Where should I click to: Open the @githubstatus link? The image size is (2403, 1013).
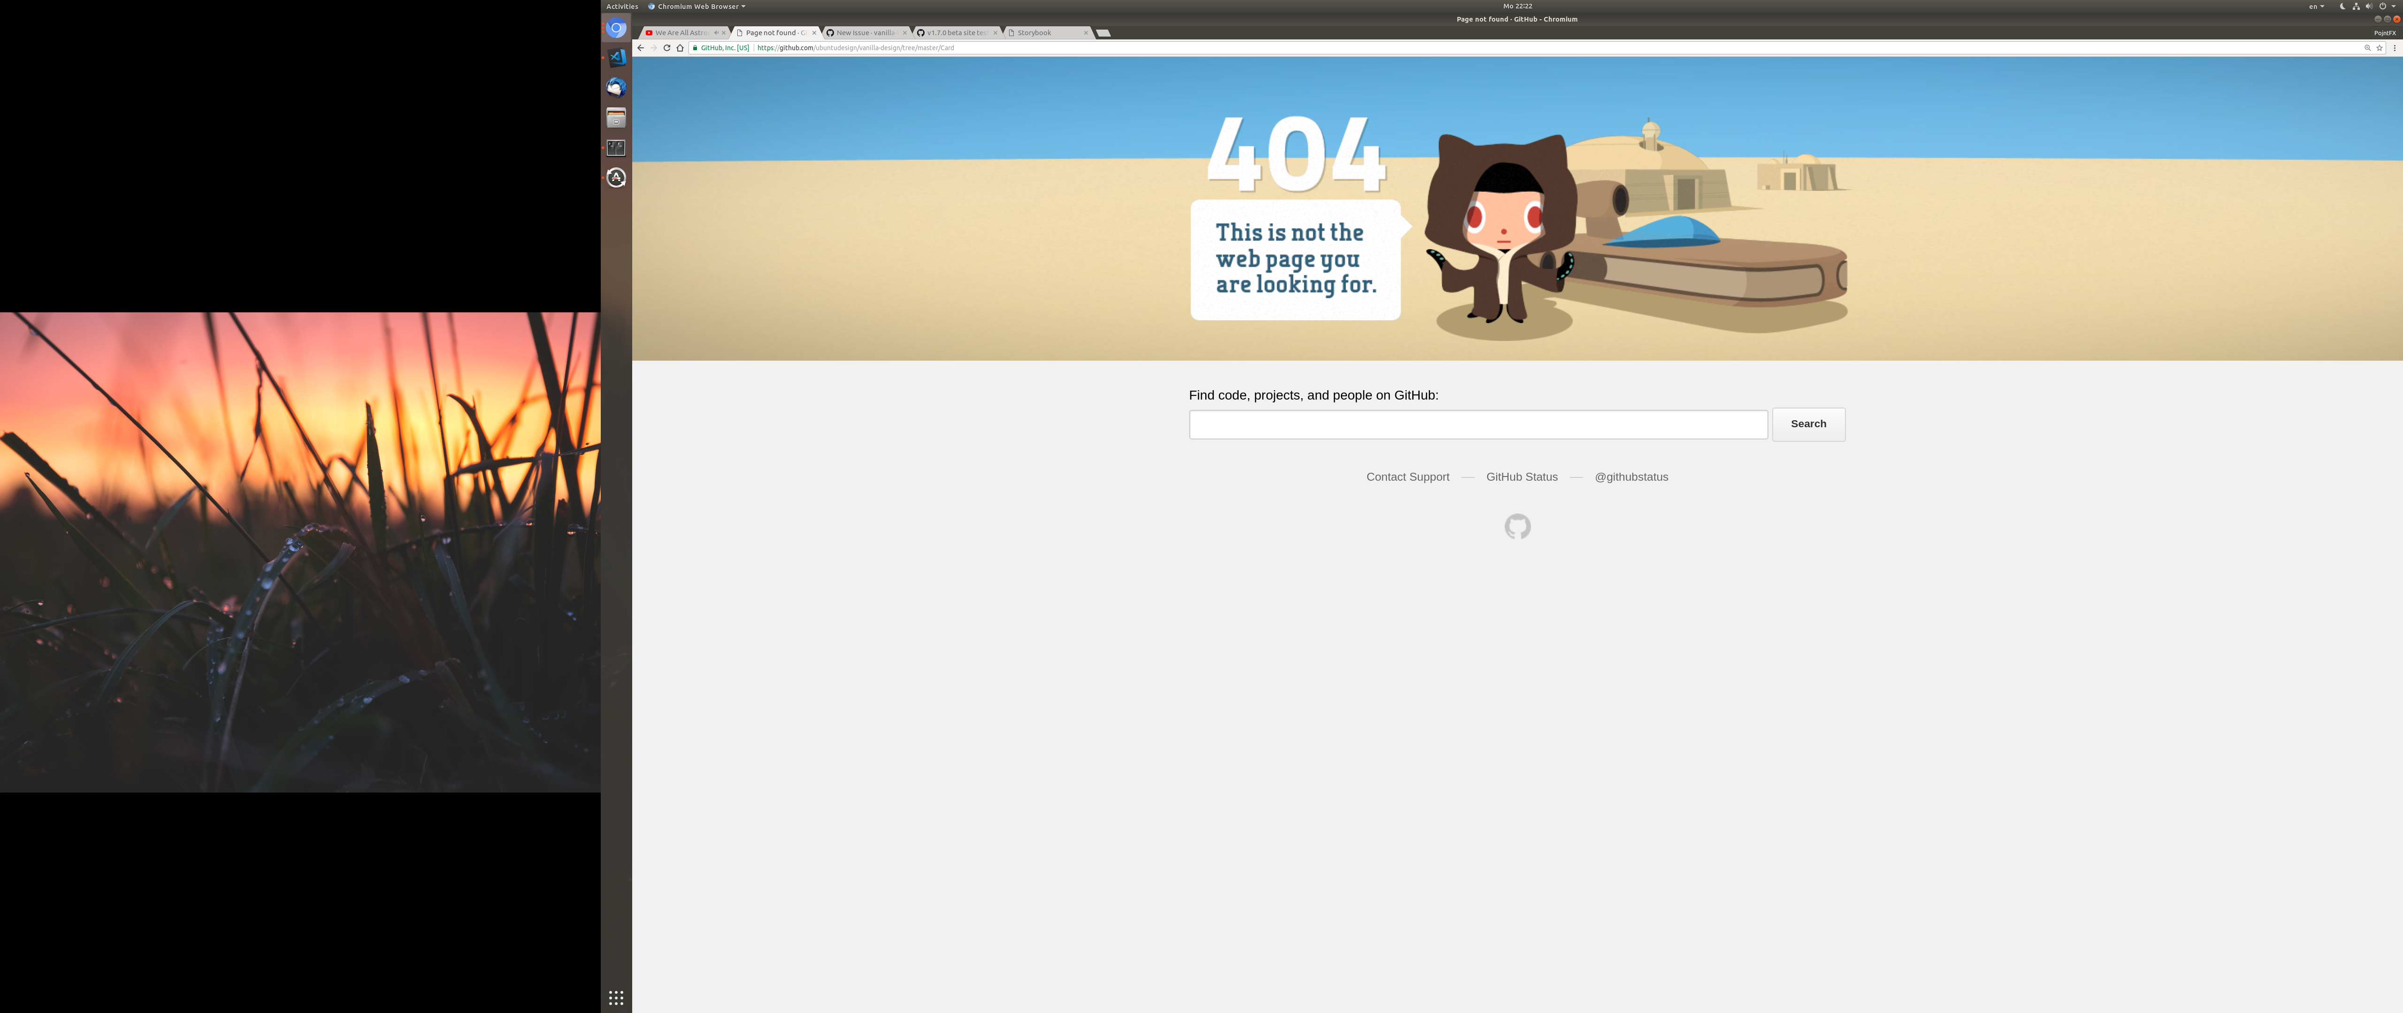point(1630,477)
